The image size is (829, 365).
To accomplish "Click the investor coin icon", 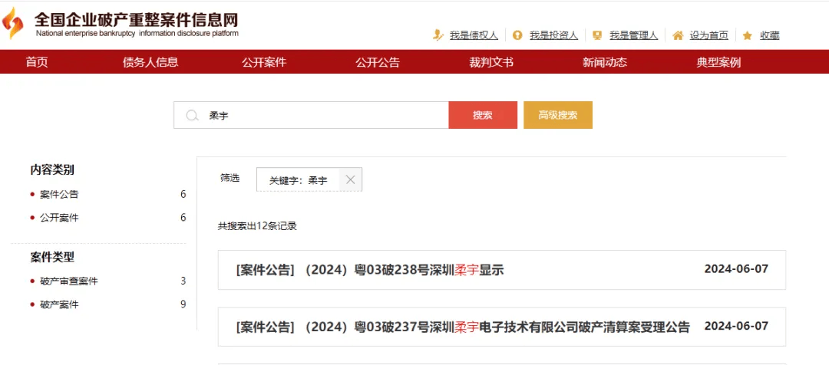I will point(517,35).
